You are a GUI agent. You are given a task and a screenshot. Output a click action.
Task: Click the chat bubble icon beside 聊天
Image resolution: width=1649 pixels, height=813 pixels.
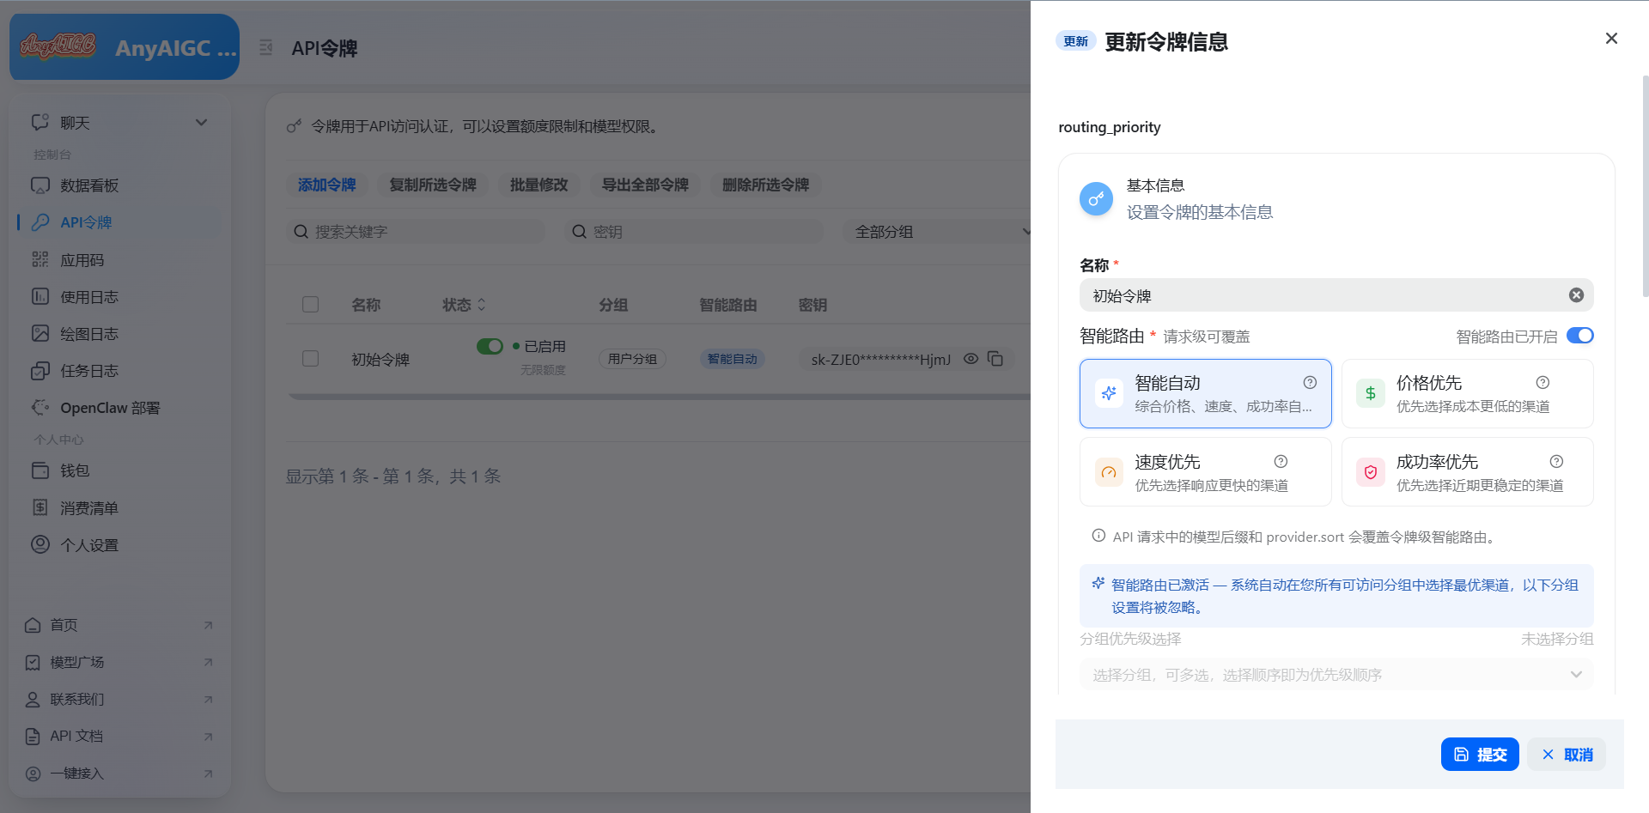tap(40, 122)
